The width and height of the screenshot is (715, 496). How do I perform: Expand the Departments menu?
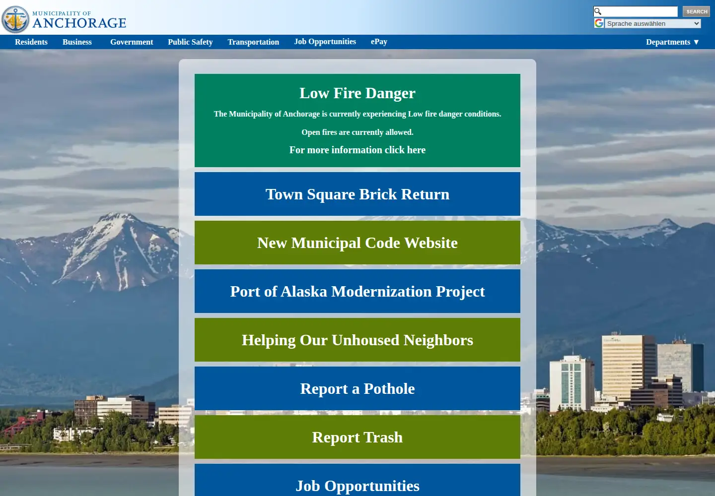pos(673,42)
